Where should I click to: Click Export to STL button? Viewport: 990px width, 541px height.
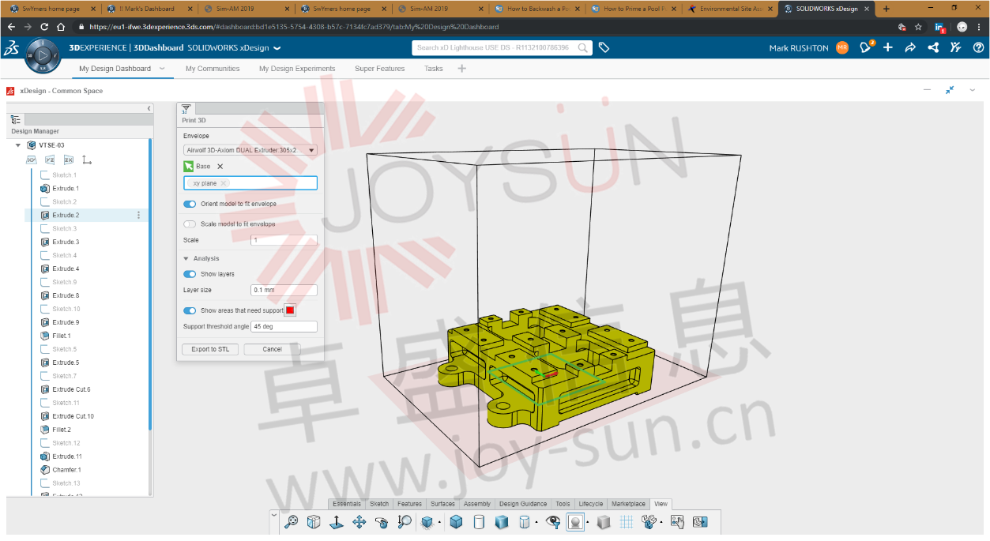tap(210, 349)
